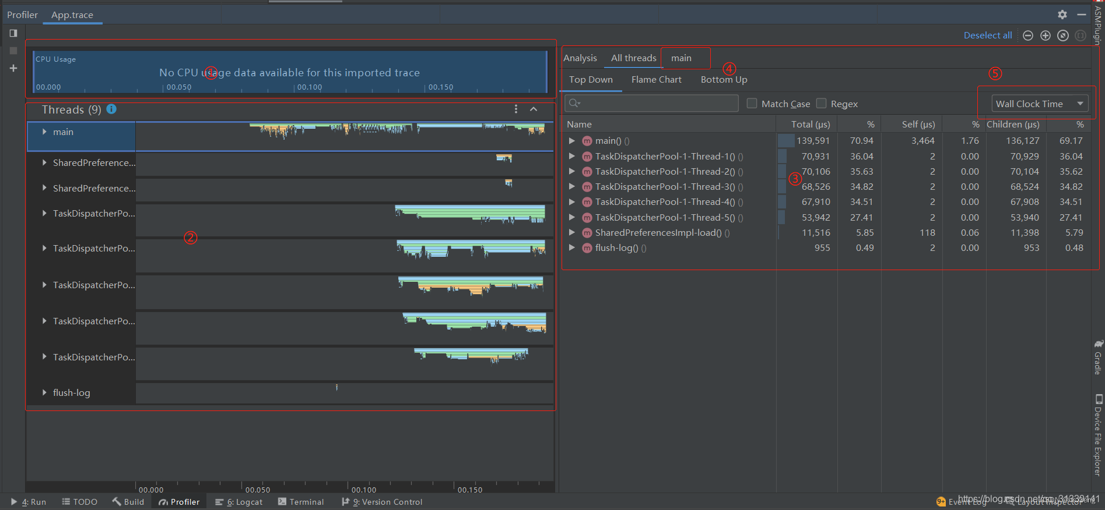Select TaskDispatcherPool-1-Thread-5() row
Image resolution: width=1105 pixels, height=510 pixels.
click(826, 218)
